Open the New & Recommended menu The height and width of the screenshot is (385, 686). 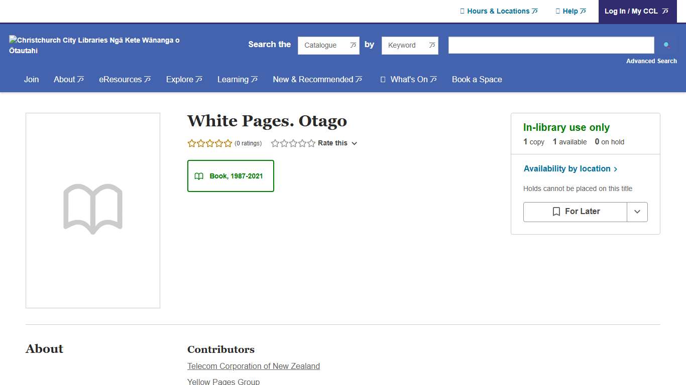[317, 79]
